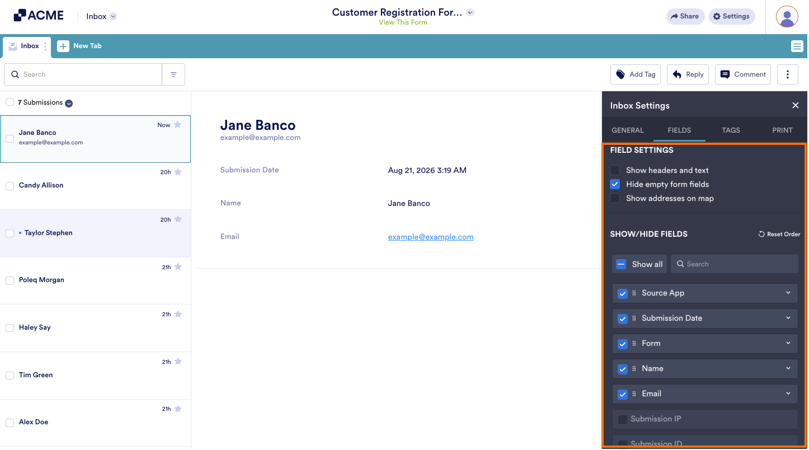Focus the submissions Search box
Screen dimensions: 809x450
tap(83, 74)
